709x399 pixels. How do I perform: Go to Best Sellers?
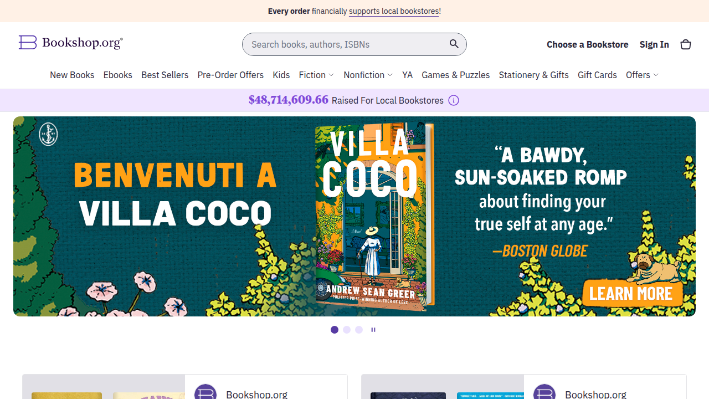coord(165,75)
